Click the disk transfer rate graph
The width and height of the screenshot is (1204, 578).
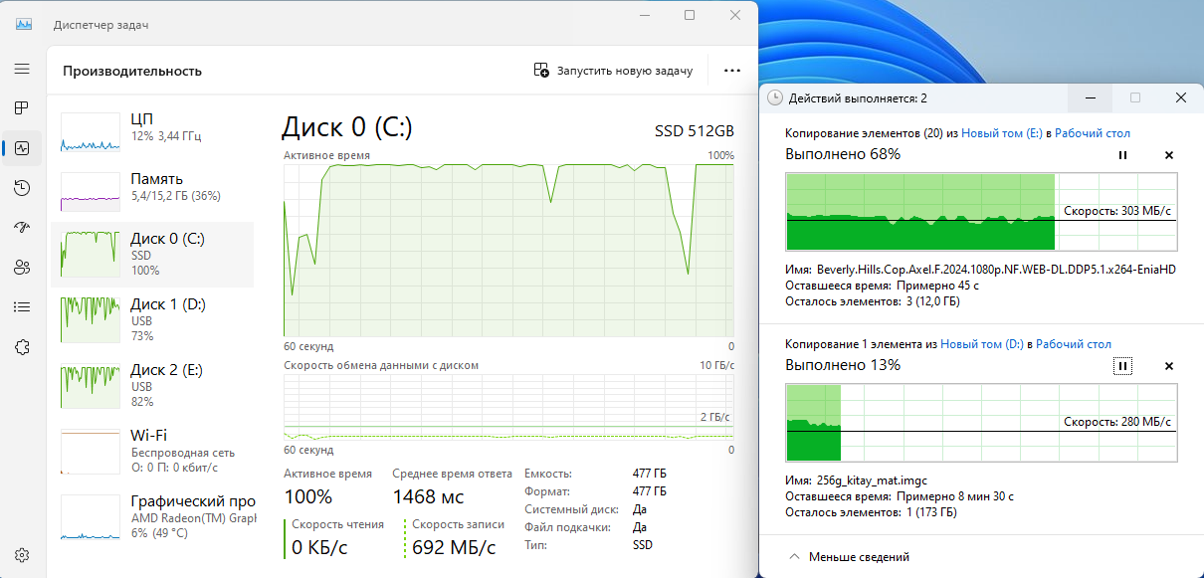pyautogui.click(x=508, y=408)
